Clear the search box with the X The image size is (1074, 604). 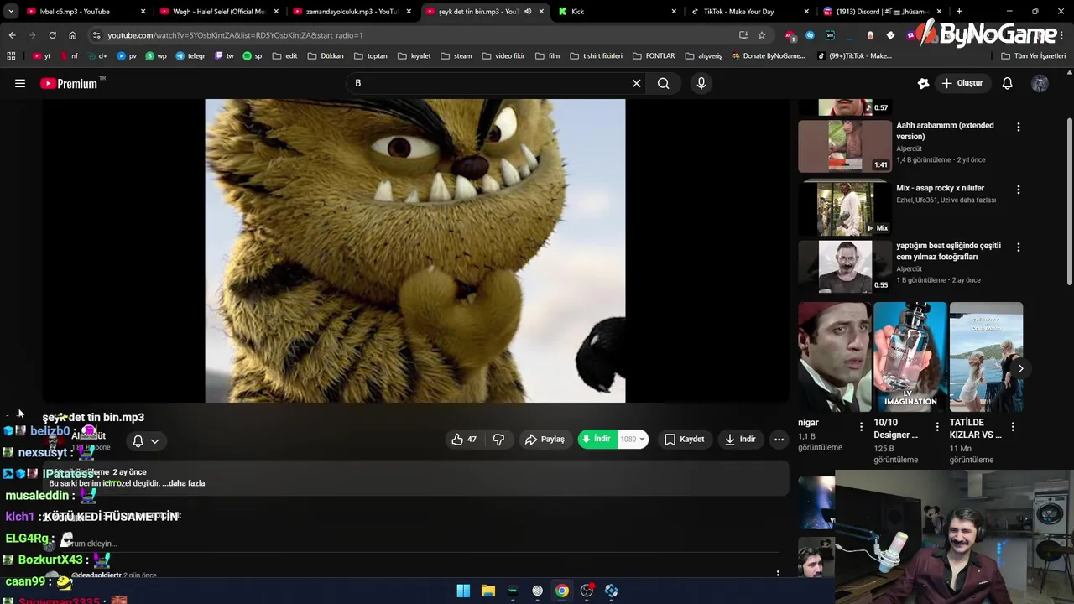(x=636, y=83)
